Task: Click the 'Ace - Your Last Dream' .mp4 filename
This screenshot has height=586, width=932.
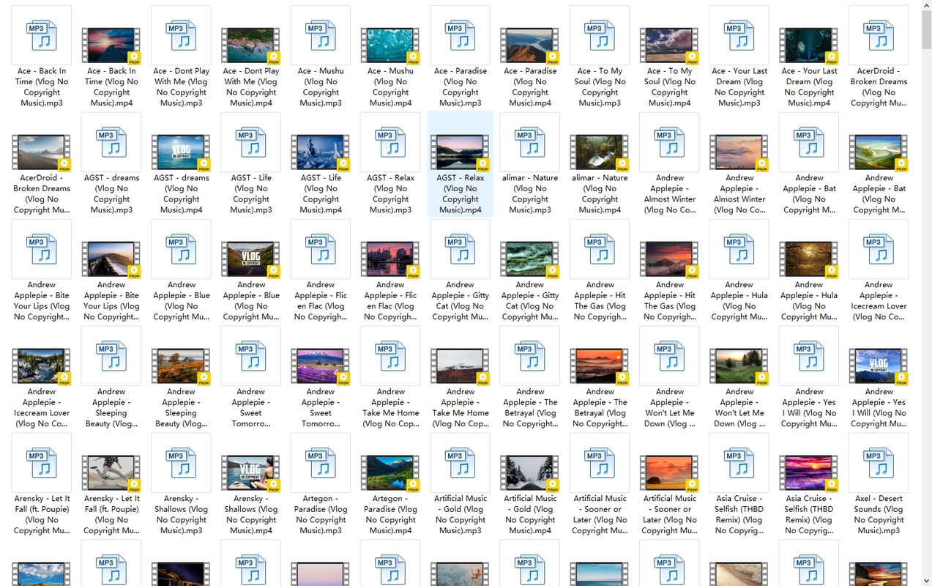Action: coord(810,87)
